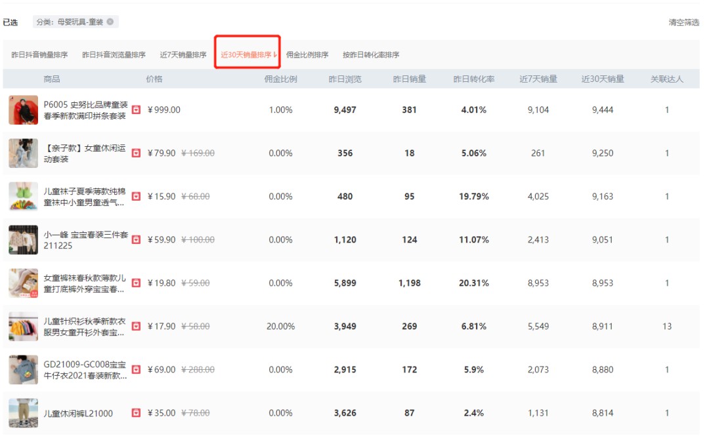Open the 儿童针织衫秋季新款 product title link
The height and width of the screenshot is (440, 709).
pyautogui.click(x=85, y=327)
